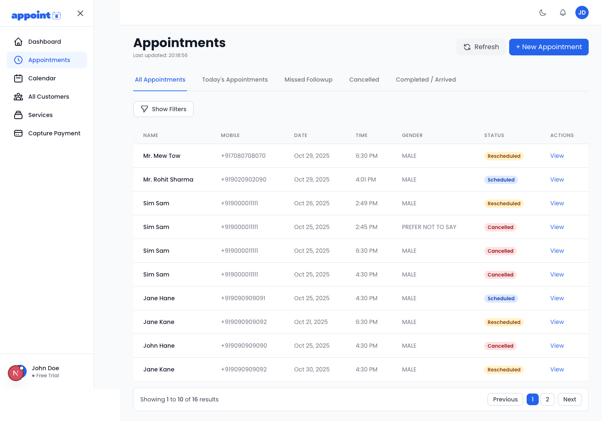This screenshot has height=421, width=602.
Task: Enable dark mode with the moon icon
Action: click(543, 12)
